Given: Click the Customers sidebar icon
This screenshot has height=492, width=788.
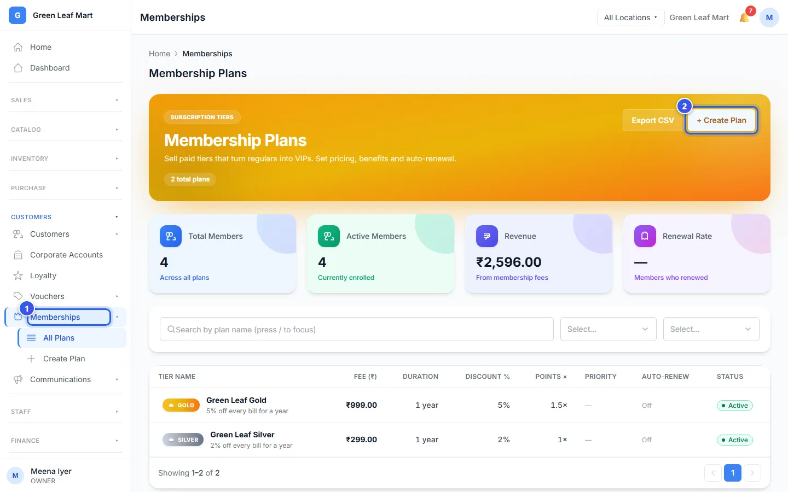Looking at the screenshot, I should pyautogui.click(x=18, y=234).
